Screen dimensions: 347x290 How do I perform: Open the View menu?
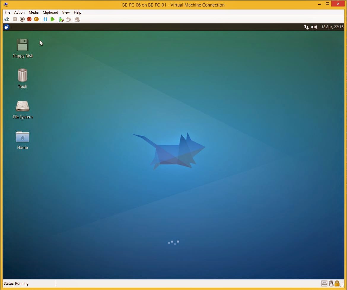click(x=66, y=12)
